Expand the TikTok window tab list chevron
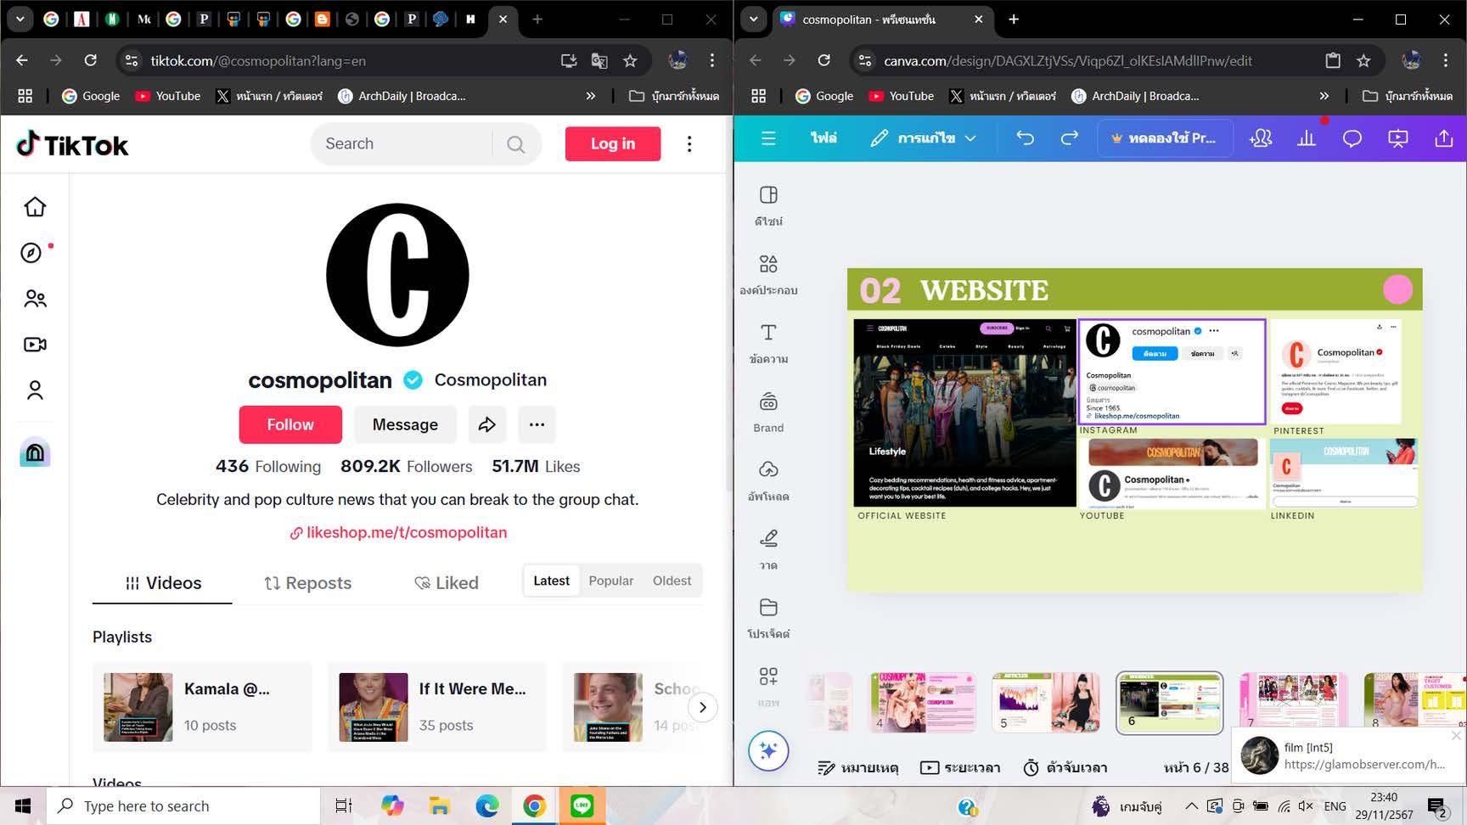The image size is (1467, 825). pyautogui.click(x=20, y=19)
